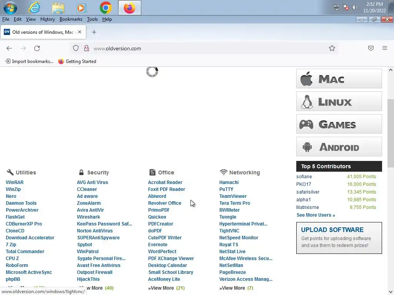Open Action Center flag tray icon

coord(346,7)
